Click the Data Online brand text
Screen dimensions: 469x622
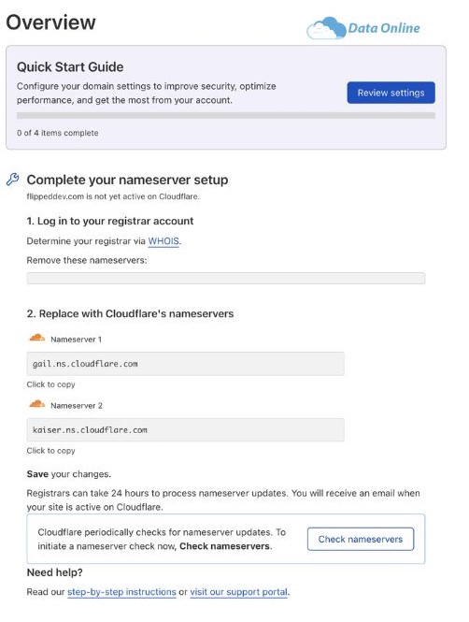click(384, 28)
